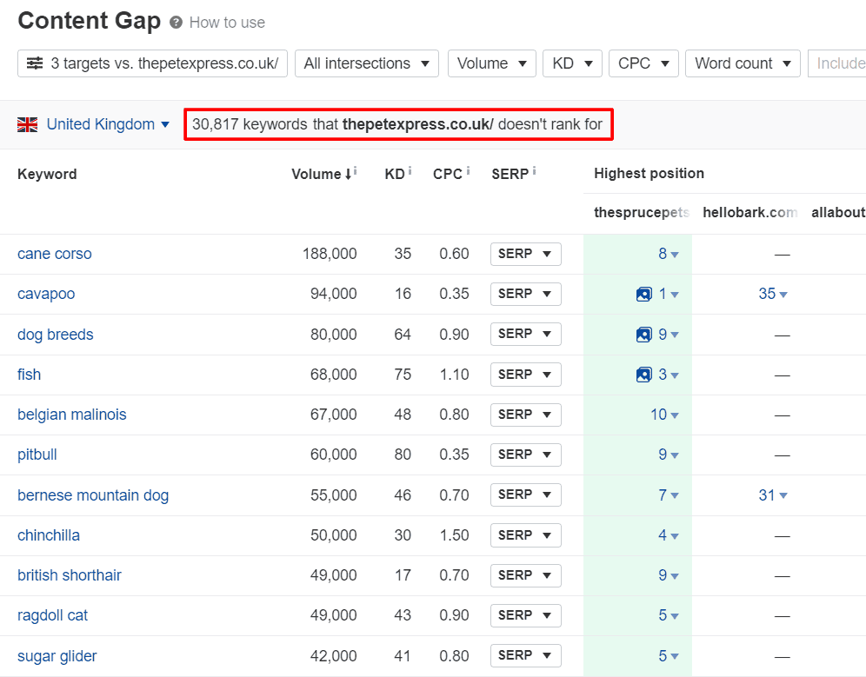This screenshot has width=866, height=677.
Task: Open hellobark position 35 for cavapoo
Action: click(x=773, y=294)
